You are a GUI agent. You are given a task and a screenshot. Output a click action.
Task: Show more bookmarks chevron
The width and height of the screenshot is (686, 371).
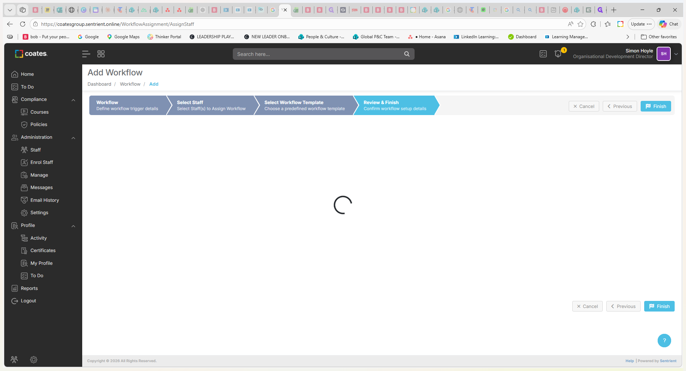[x=628, y=37]
